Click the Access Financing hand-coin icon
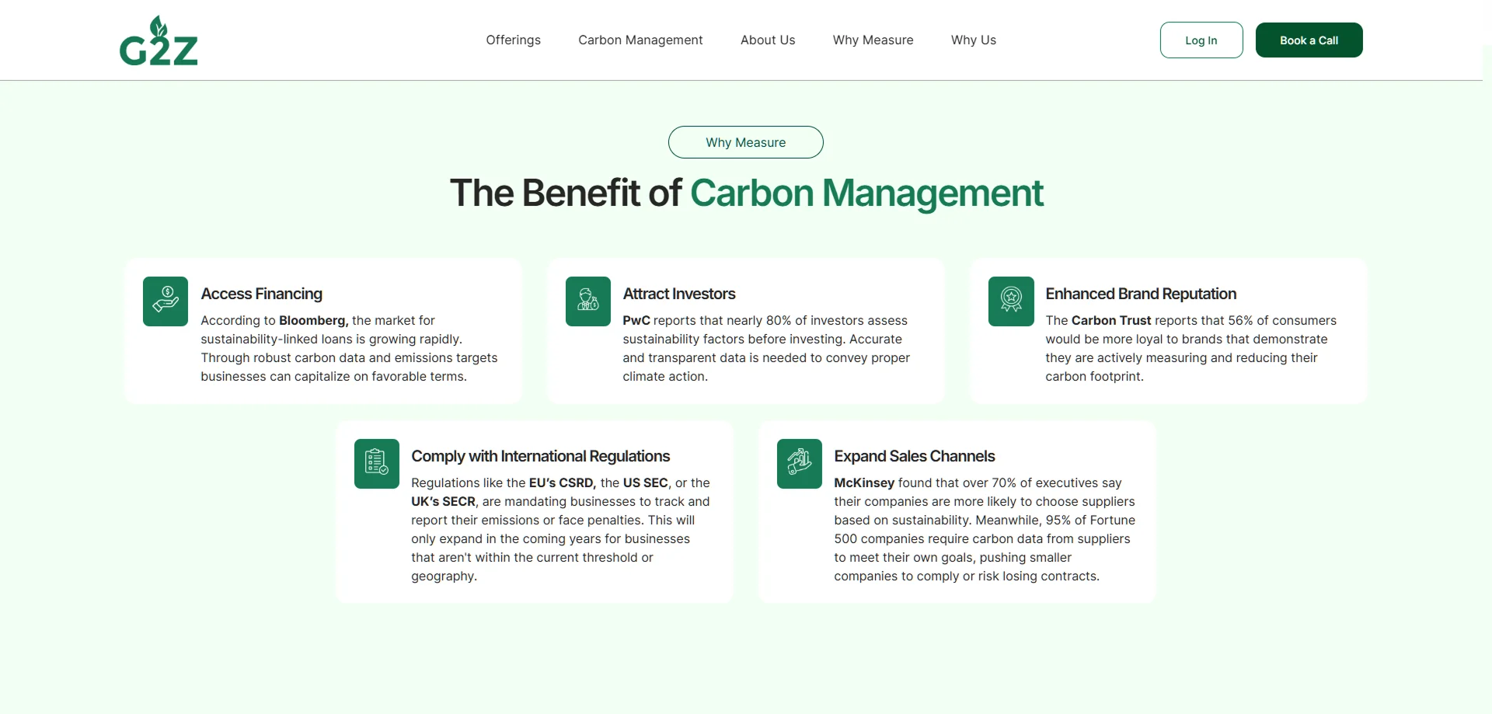This screenshot has width=1492, height=714. pos(166,301)
